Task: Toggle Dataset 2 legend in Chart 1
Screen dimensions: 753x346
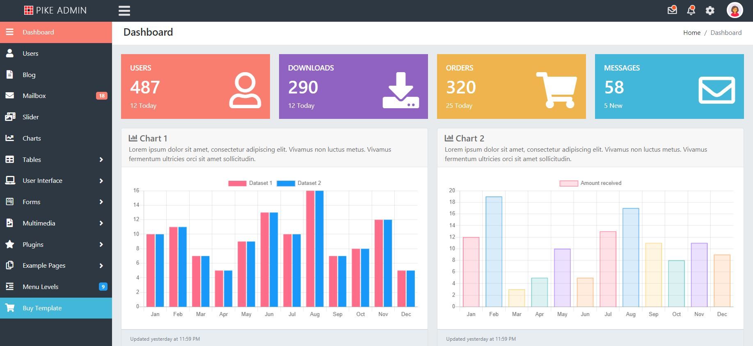Action: coord(299,183)
